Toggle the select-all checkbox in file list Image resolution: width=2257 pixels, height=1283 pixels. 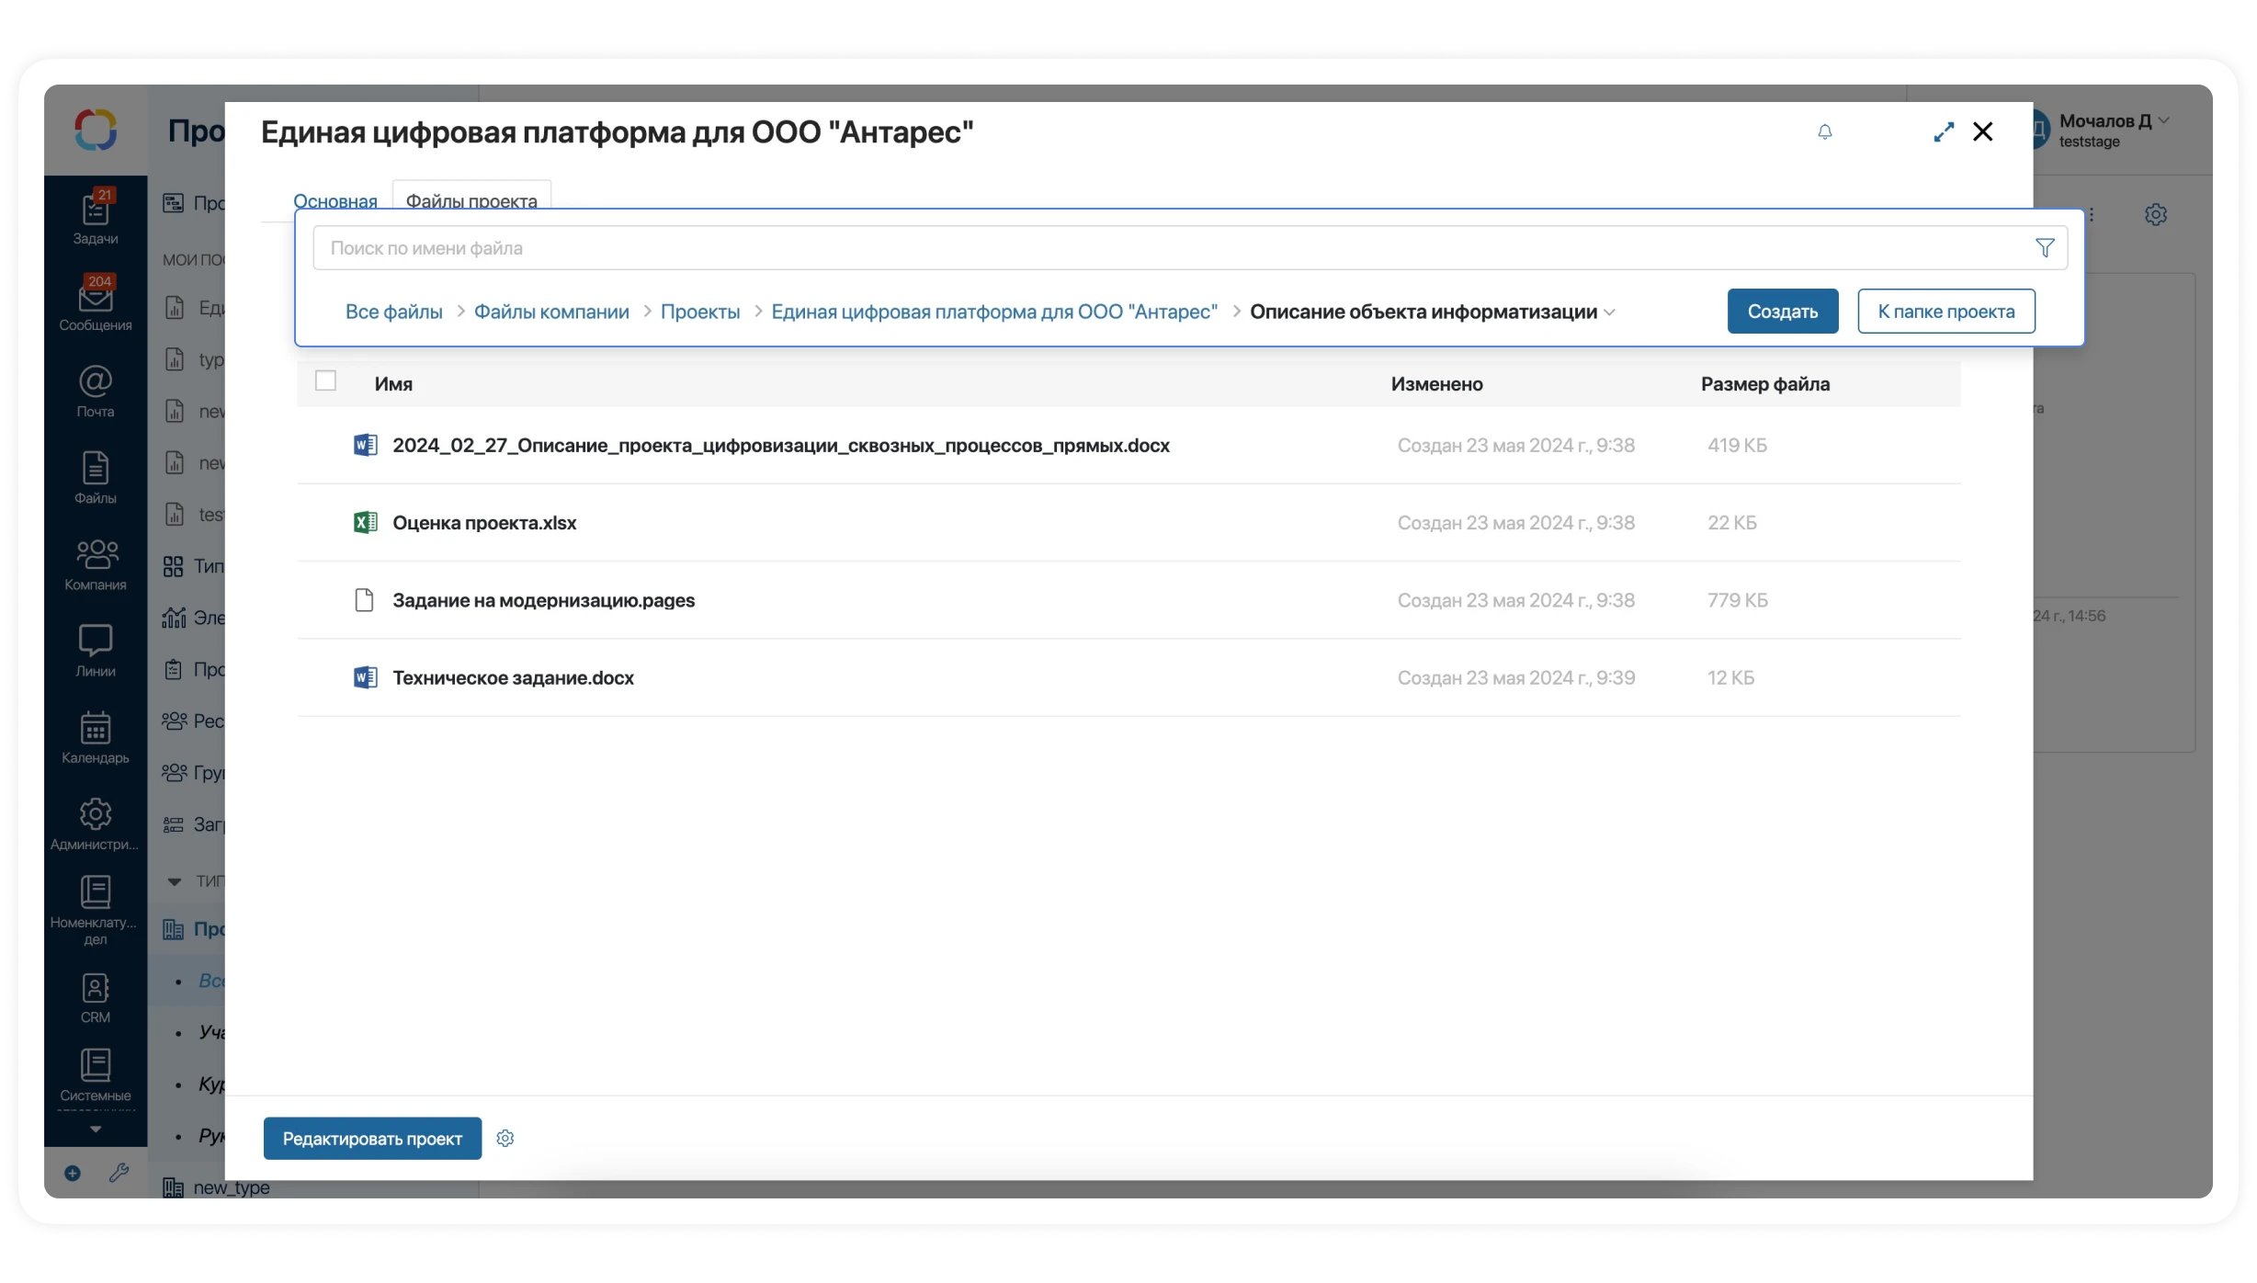(x=326, y=379)
